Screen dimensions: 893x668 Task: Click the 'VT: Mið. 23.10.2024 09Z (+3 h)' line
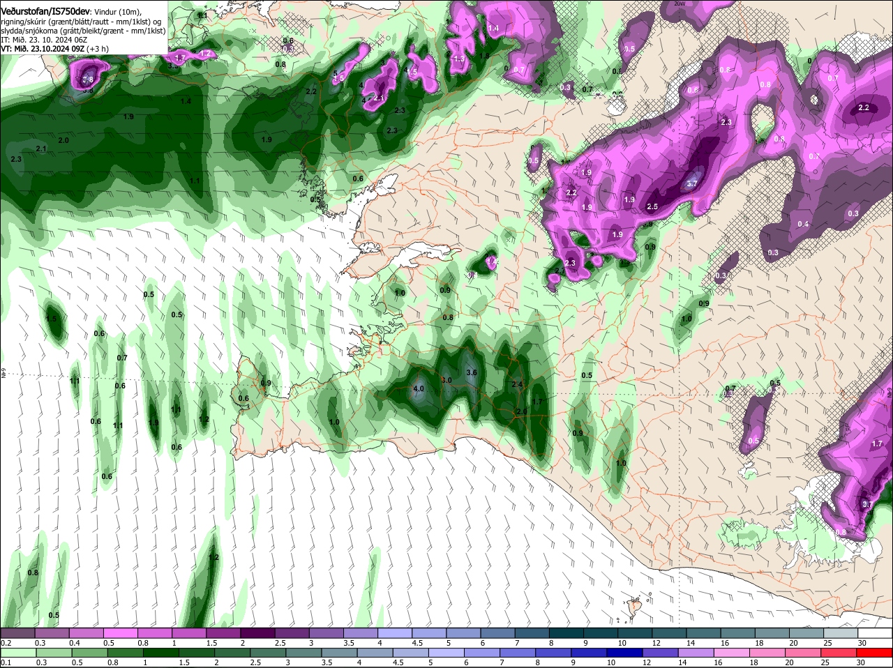pyautogui.click(x=54, y=48)
